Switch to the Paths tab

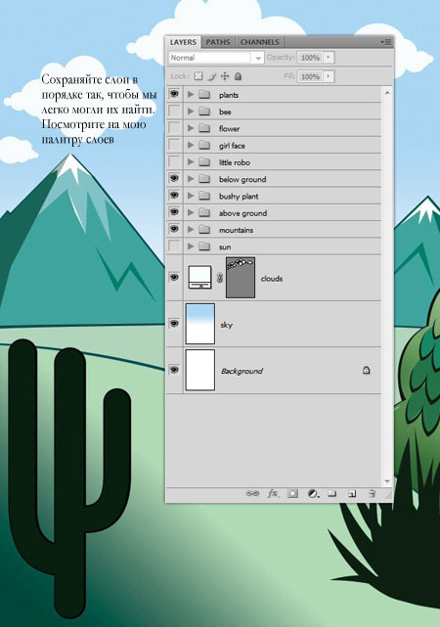(x=218, y=42)
